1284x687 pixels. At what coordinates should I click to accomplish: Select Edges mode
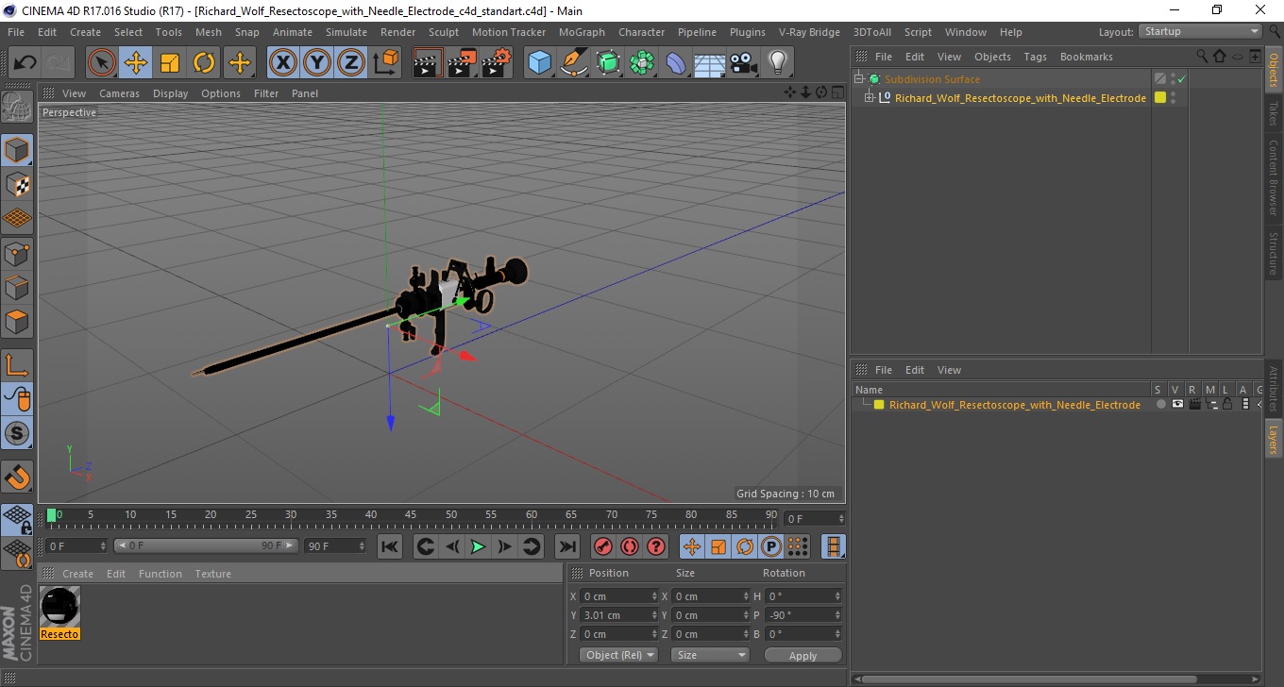pos(17,287)
